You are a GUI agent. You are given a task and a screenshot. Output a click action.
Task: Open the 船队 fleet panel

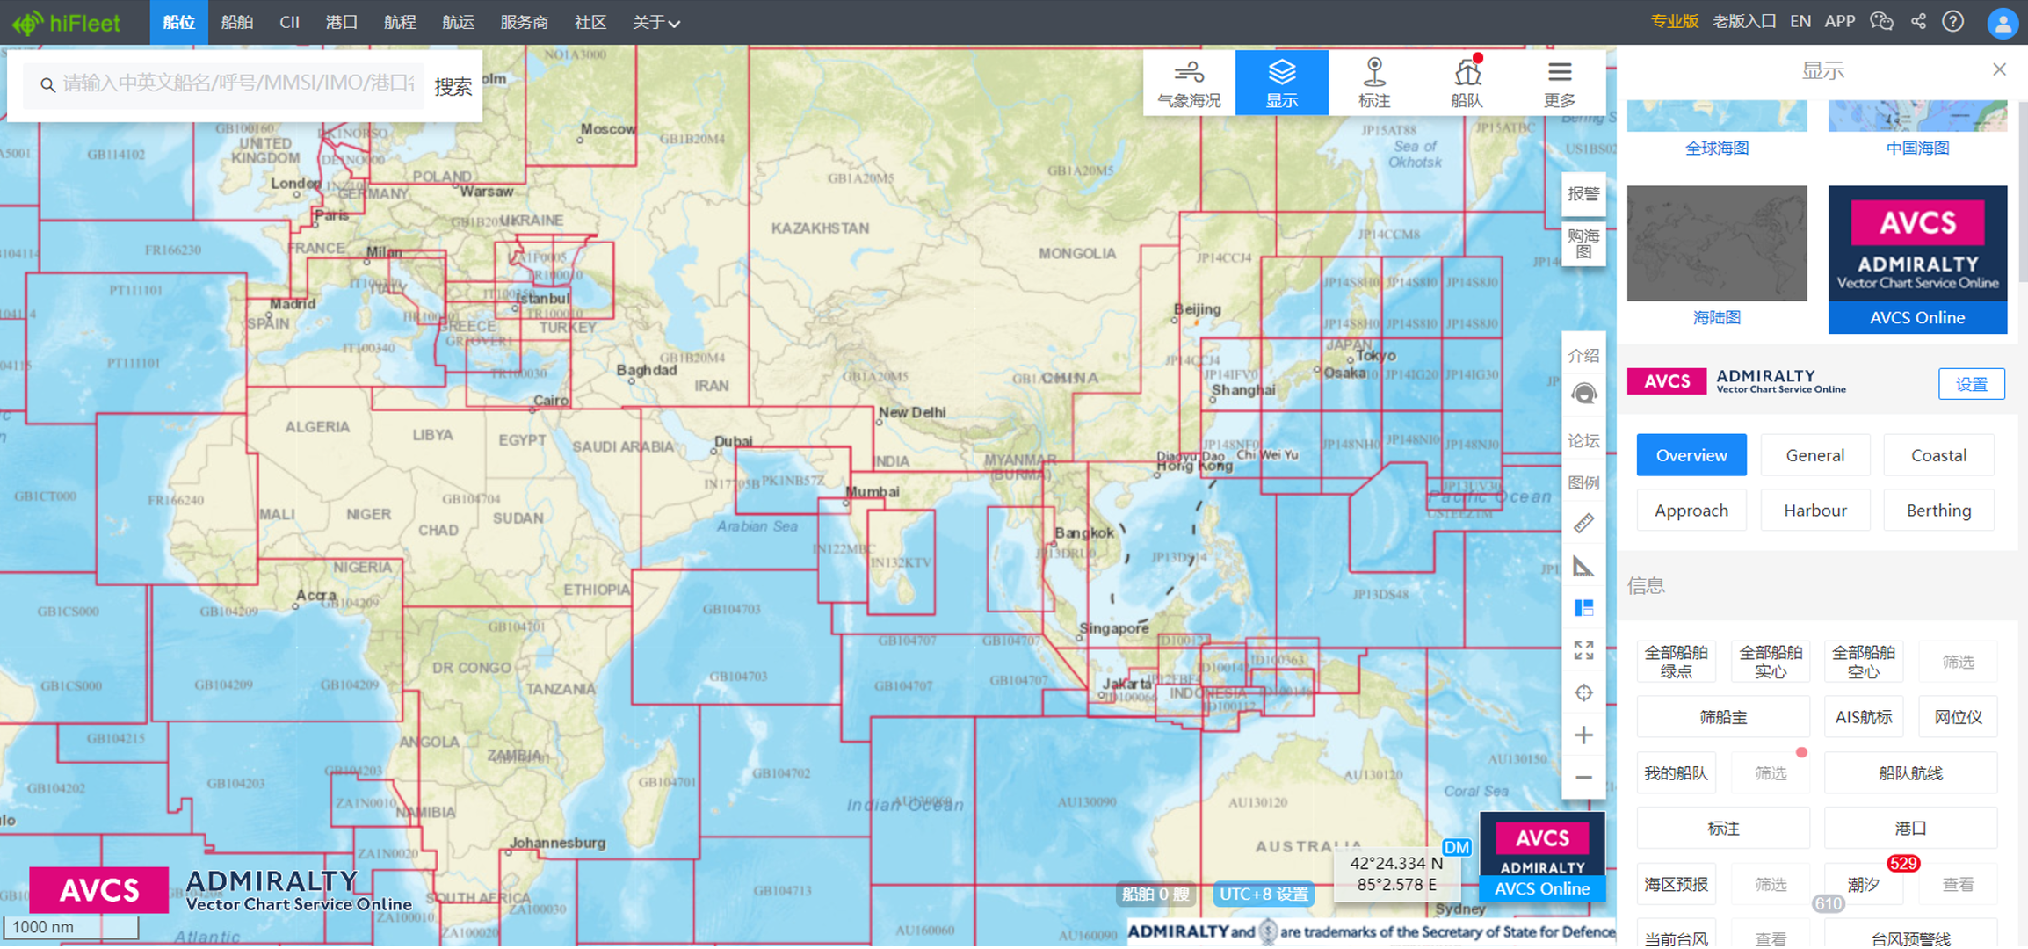click(1467, 83)
